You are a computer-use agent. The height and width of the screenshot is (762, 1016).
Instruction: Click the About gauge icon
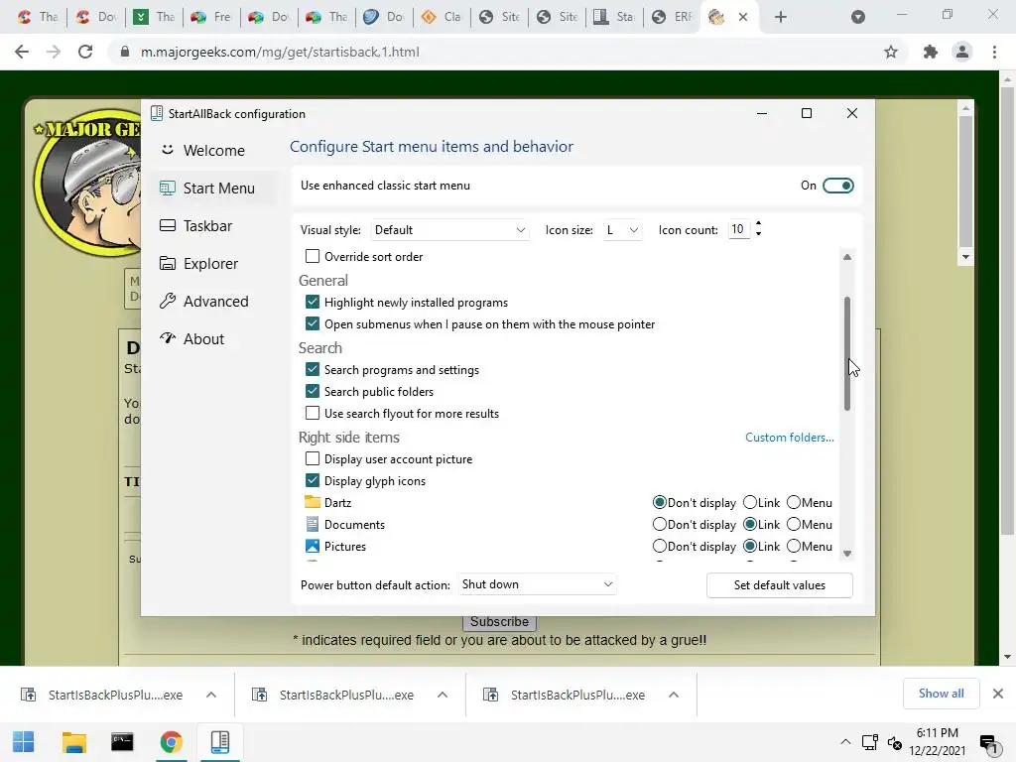[x=167, y=338]
